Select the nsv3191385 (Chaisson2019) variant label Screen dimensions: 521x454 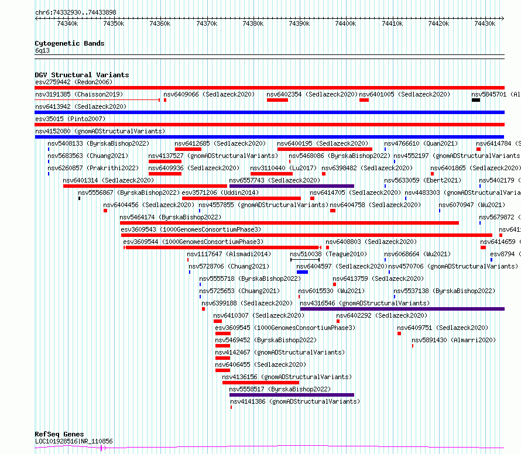79,94
